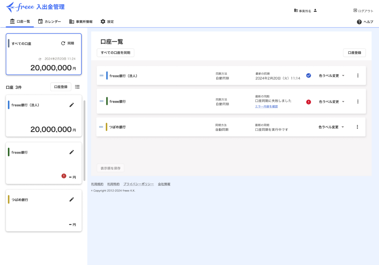Click 口座同期に失敗しました message
The width and height of the screenshot is (379, 265).
click(273, 101)
